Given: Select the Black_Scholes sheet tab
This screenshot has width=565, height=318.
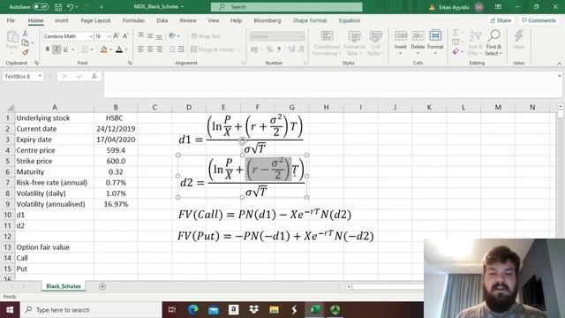Looking at the screenshot, I should point(64,286).
